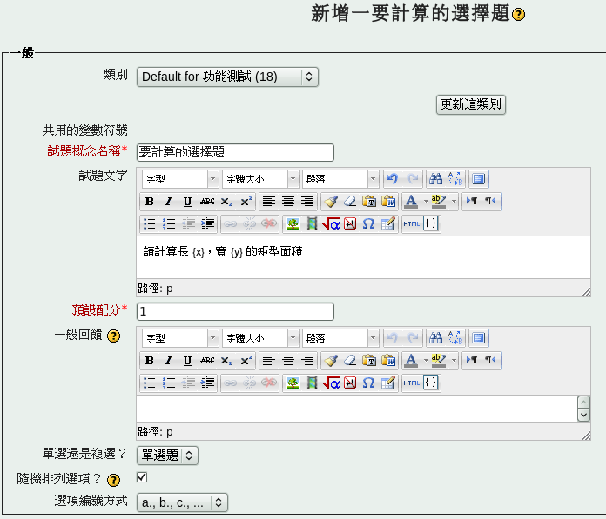This screenshot has height=519, width=606.
Task: Insert special character omega in question text editor
Action: pyautogui.click(x=368, y=224)
